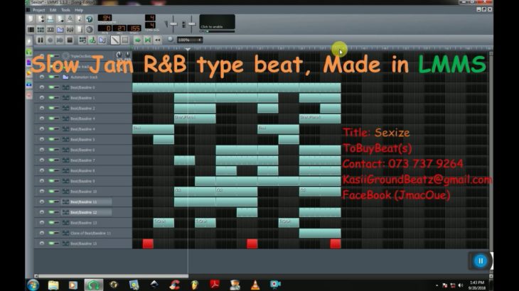Open the Edit menu
The height and width of the screenshot is (291, 519).
click(x=53, y=10)
